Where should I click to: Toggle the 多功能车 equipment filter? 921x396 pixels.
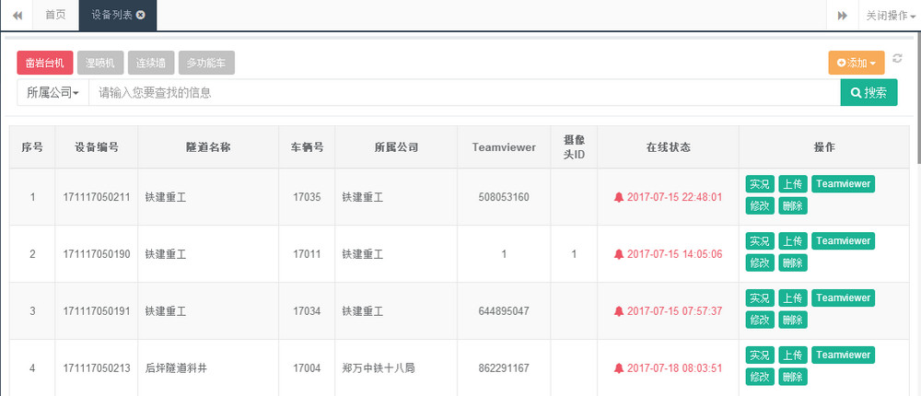pyautogui.click(x=206, y=63)
